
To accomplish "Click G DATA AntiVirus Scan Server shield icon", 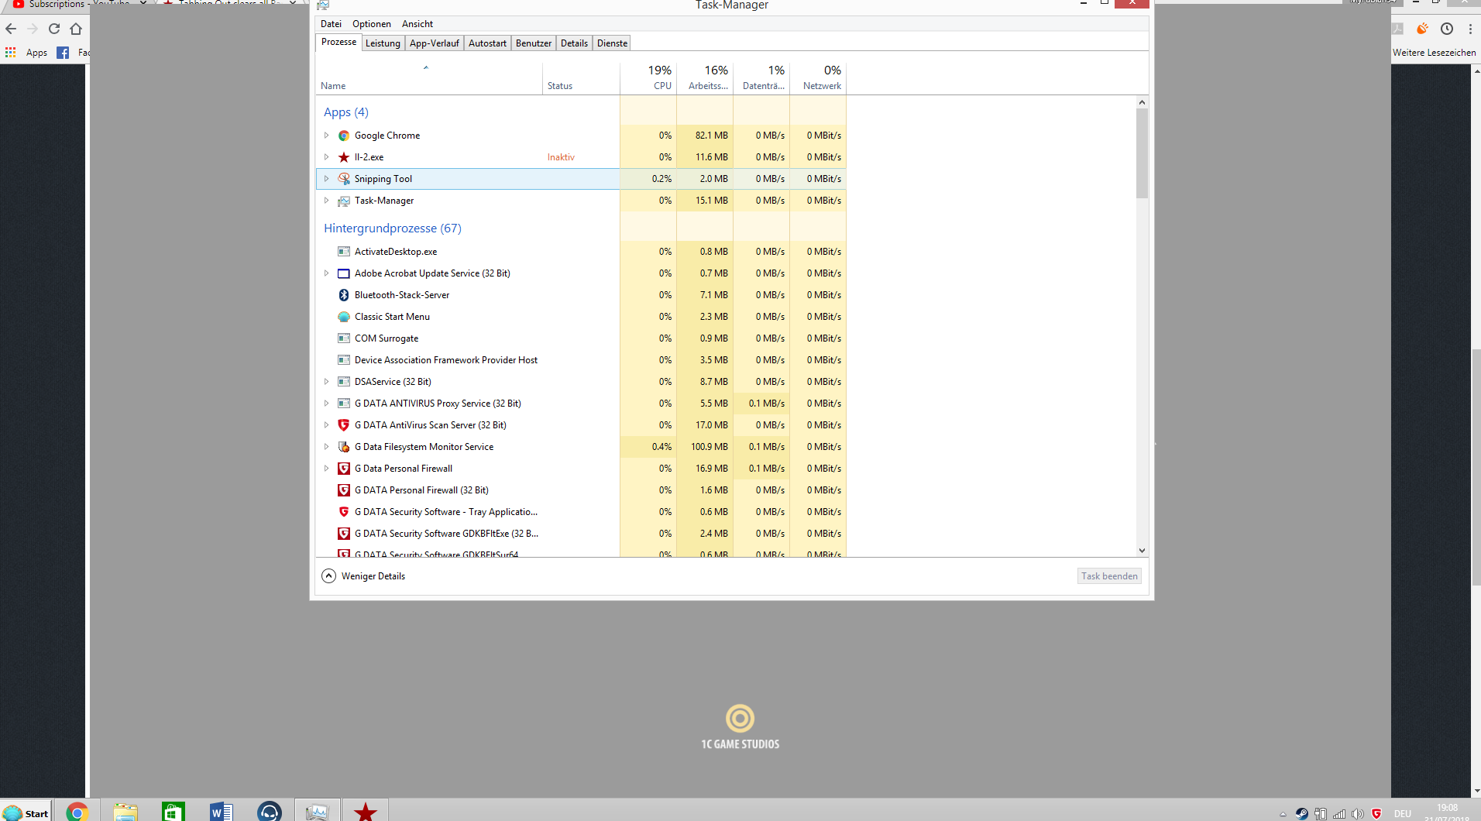I will [x=344, y=425].
